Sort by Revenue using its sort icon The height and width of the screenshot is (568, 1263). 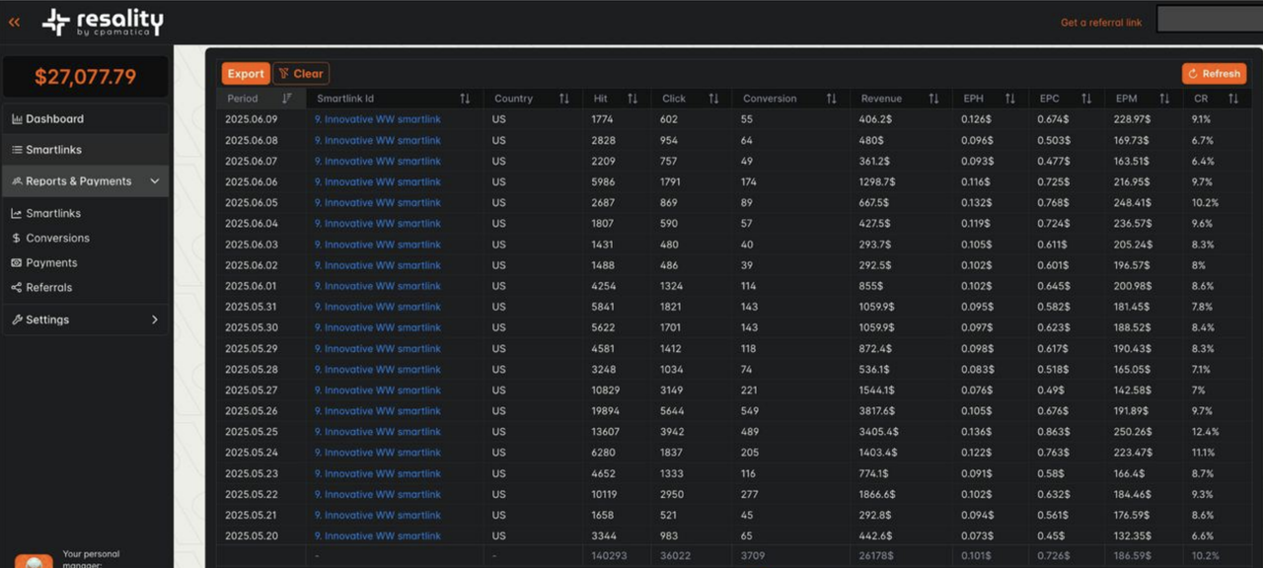point(933,99)
